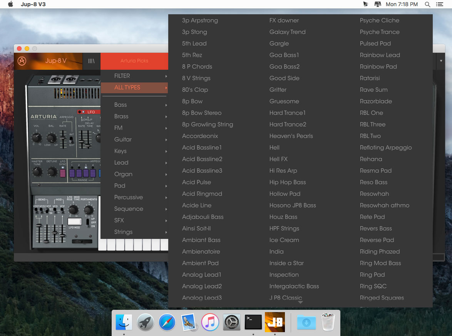Screen dimensions: 452x336
Task: Click the Arturia logo icon
Action: coord(22,61)
